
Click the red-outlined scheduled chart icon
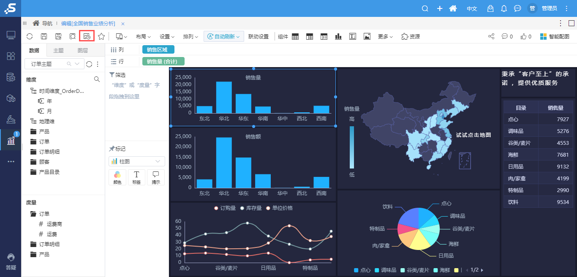tap(87, 37)
